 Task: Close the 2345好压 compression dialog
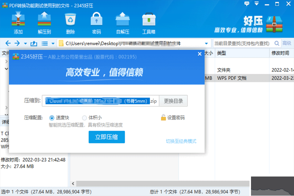[x=200, y=54]
